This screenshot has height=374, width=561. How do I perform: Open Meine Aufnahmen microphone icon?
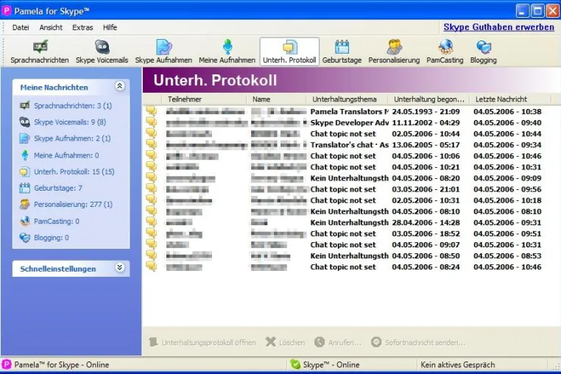(x=227, y=47)
